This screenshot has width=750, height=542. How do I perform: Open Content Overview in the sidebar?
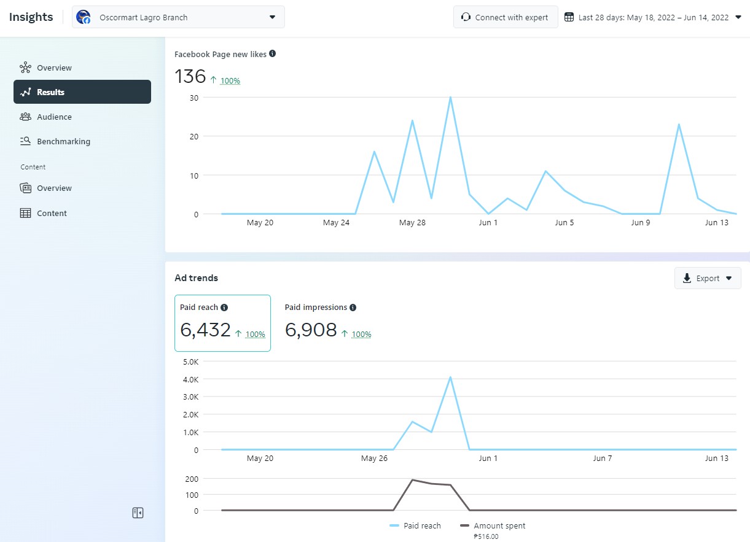point(54,188)
